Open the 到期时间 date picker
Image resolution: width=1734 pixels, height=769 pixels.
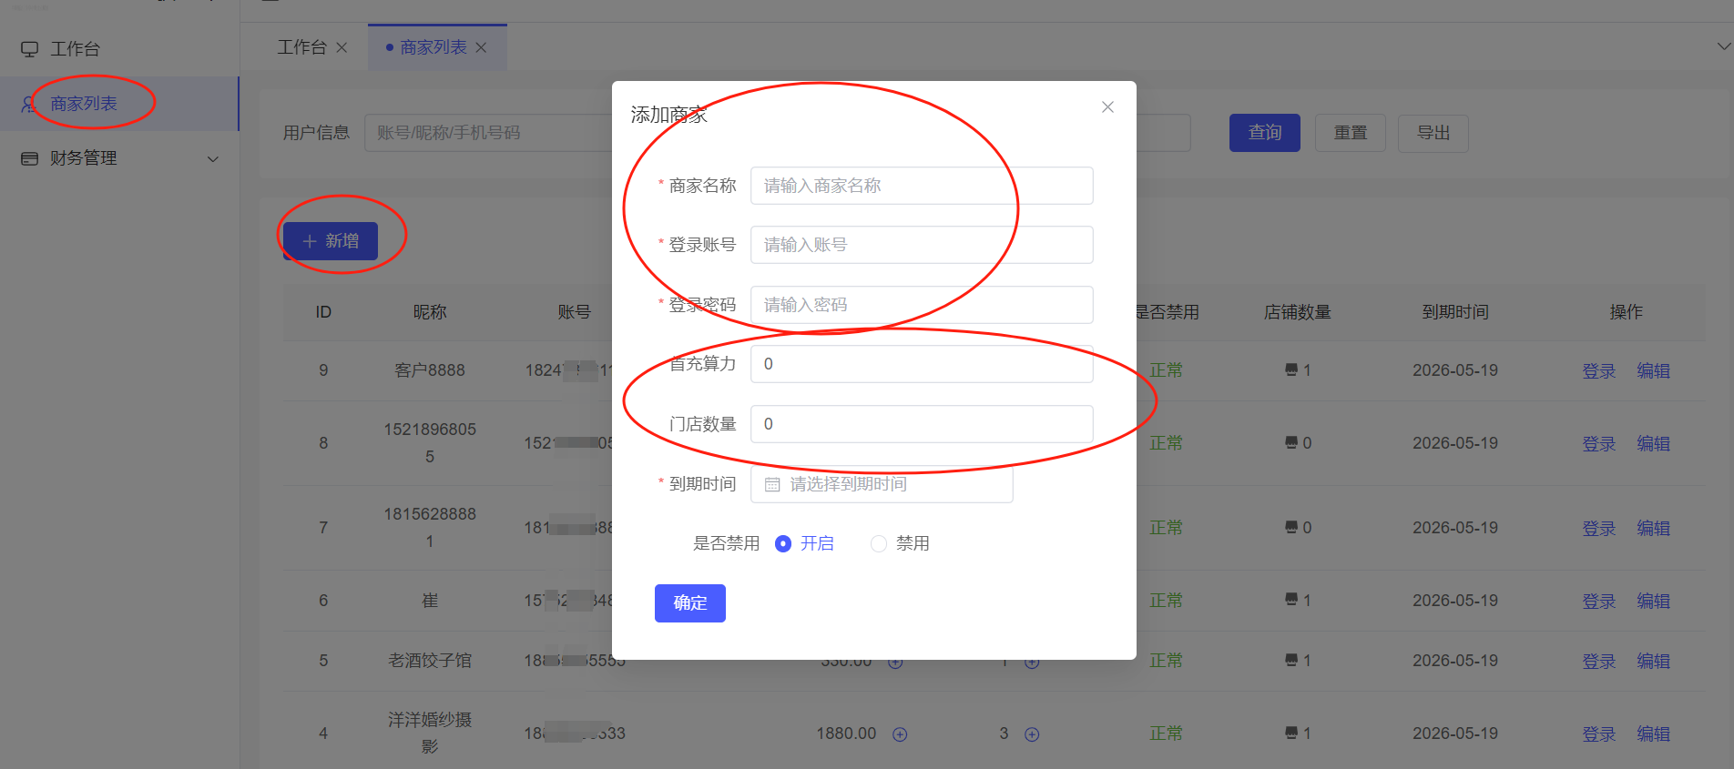pyautogui.click(x=881, y=484)
